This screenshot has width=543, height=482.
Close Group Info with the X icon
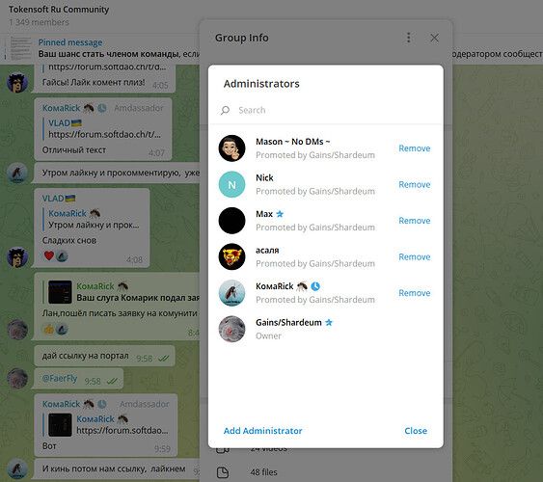[434, 38]
